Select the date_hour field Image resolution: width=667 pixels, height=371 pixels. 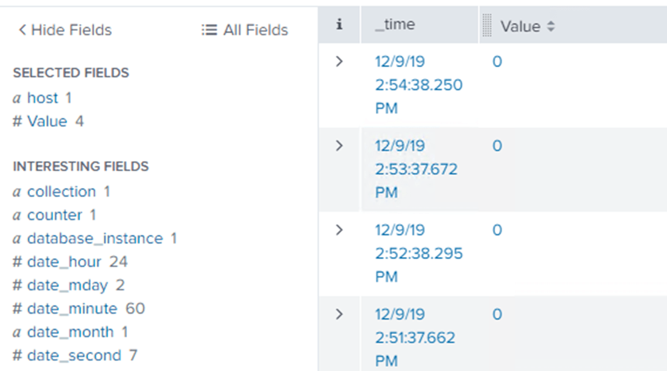(64, 262)
